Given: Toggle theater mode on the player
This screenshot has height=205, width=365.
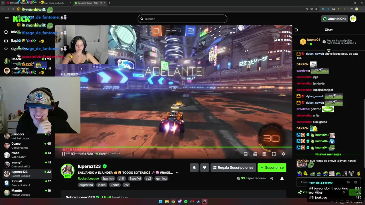Looking at the screenshot, I should coord(264,154).
